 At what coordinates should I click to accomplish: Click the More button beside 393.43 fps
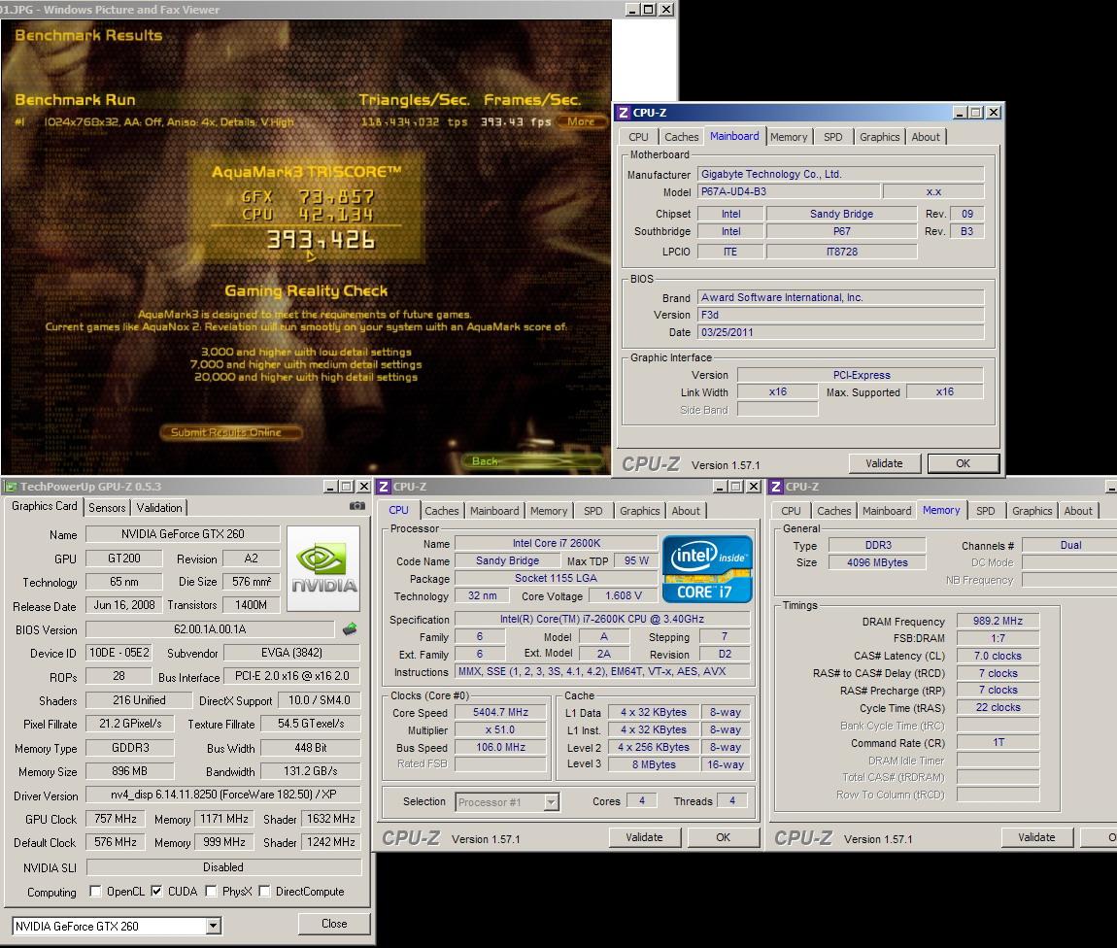coord(581,121)
